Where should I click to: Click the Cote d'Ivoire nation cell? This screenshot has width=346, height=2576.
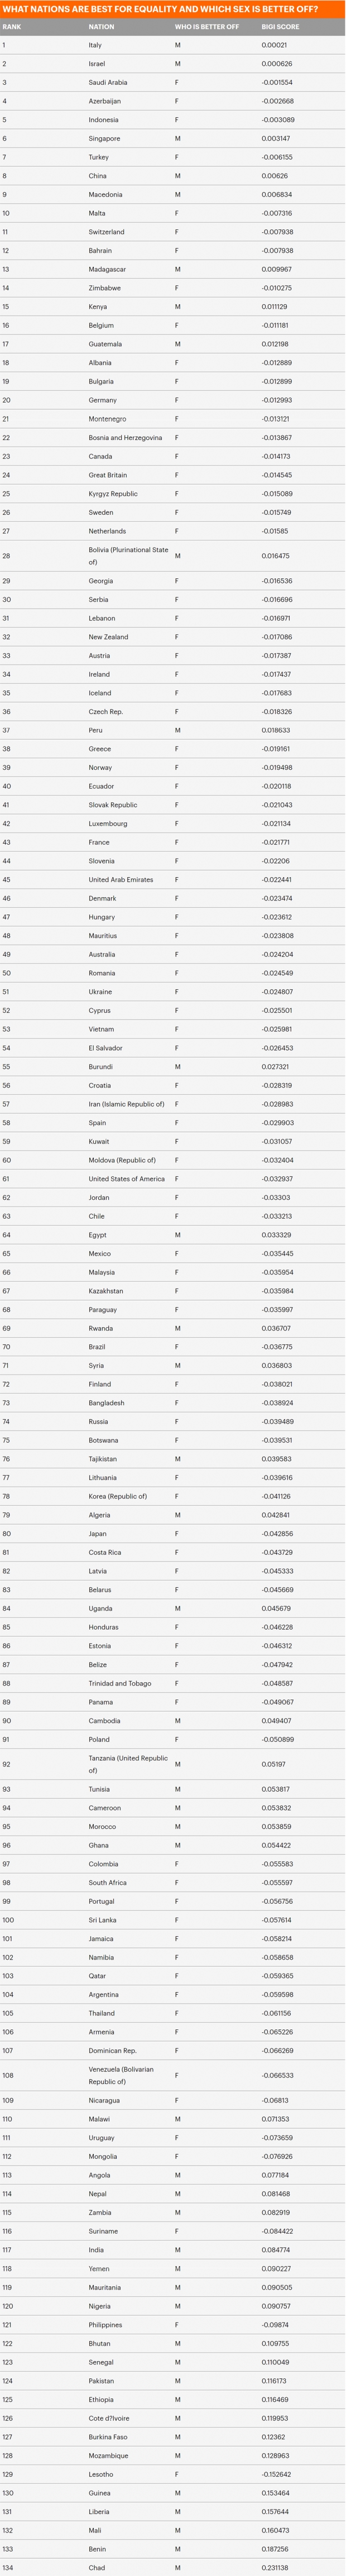pos(108,2418)
